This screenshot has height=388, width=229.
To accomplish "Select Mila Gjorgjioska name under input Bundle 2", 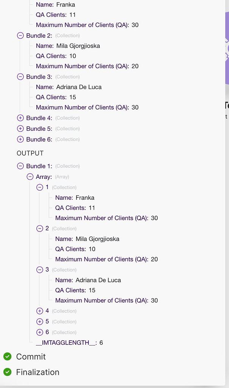I will (x=78, y=46).
